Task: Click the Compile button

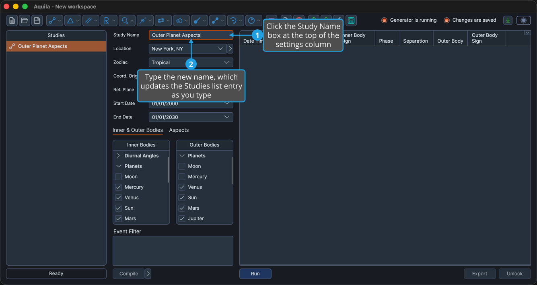Action: coord(129,274)
